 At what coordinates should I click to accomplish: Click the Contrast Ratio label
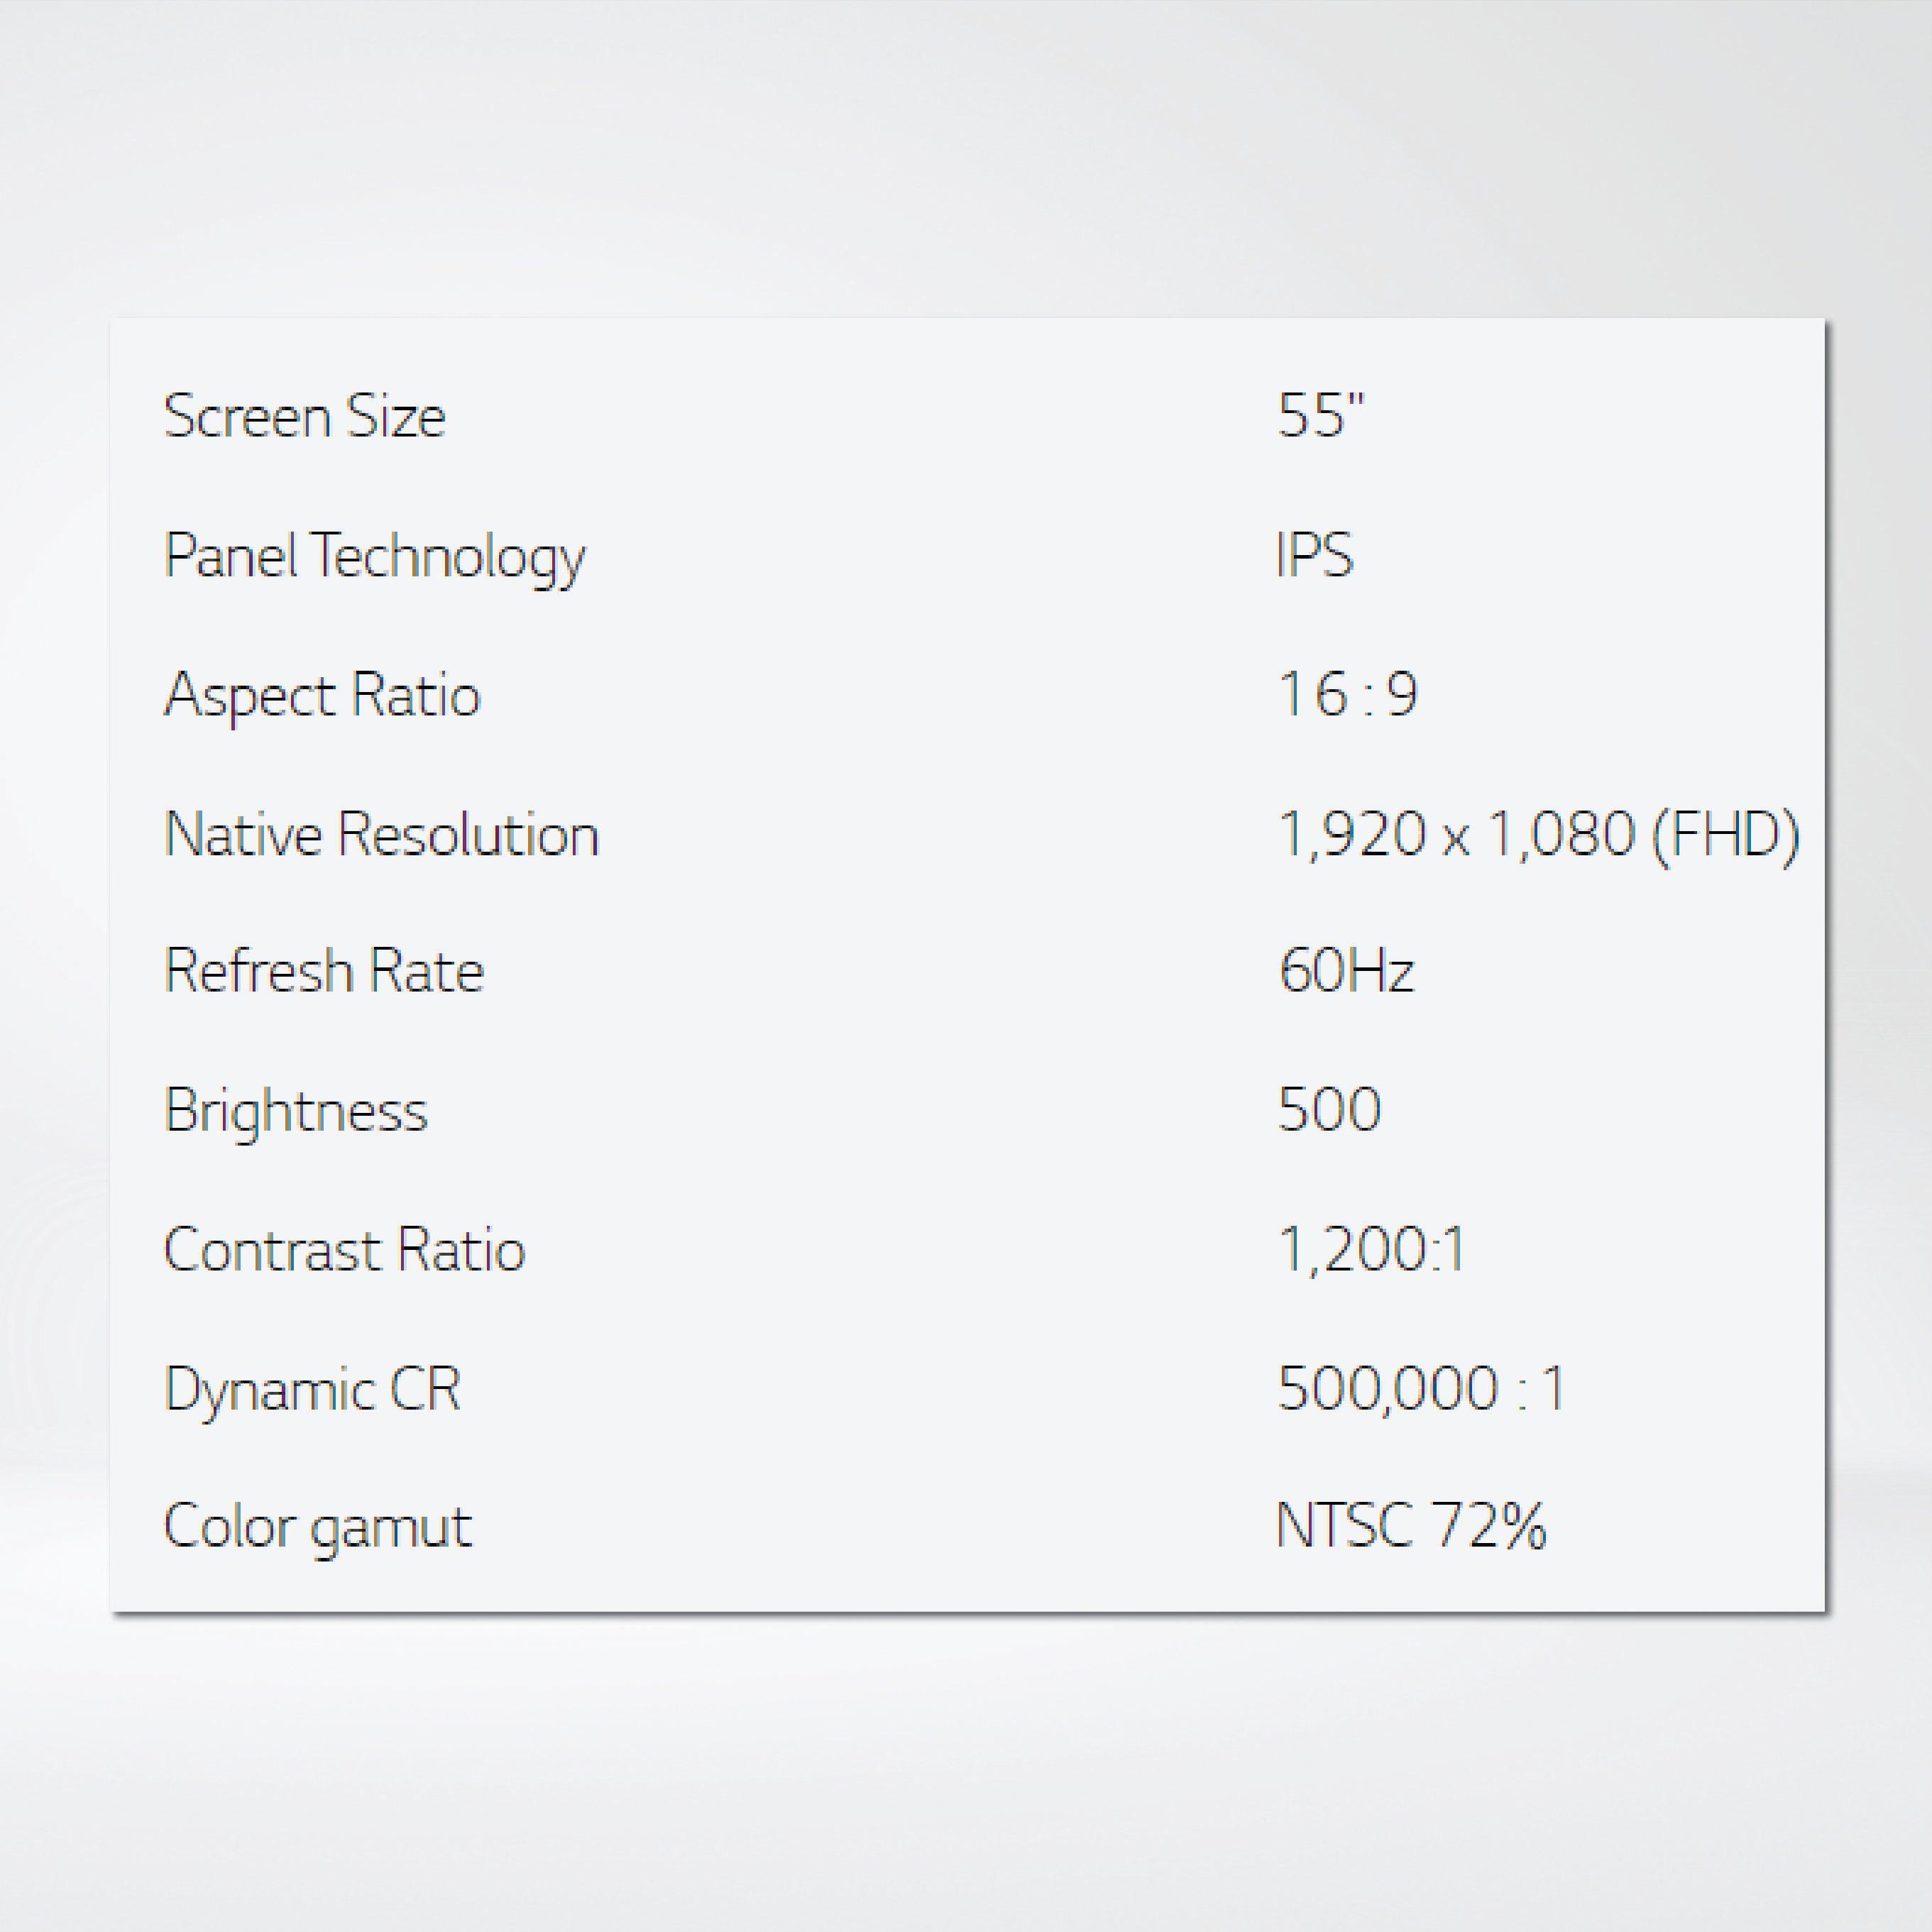tap(344, 1250)
